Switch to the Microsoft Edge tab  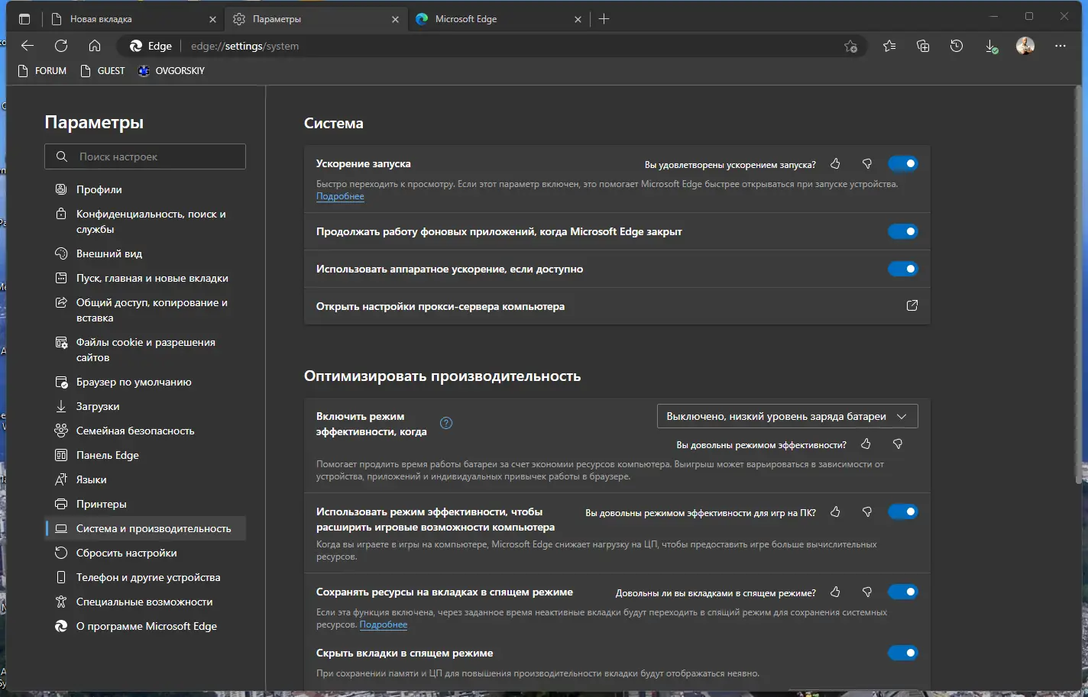(x=499, y=19)
